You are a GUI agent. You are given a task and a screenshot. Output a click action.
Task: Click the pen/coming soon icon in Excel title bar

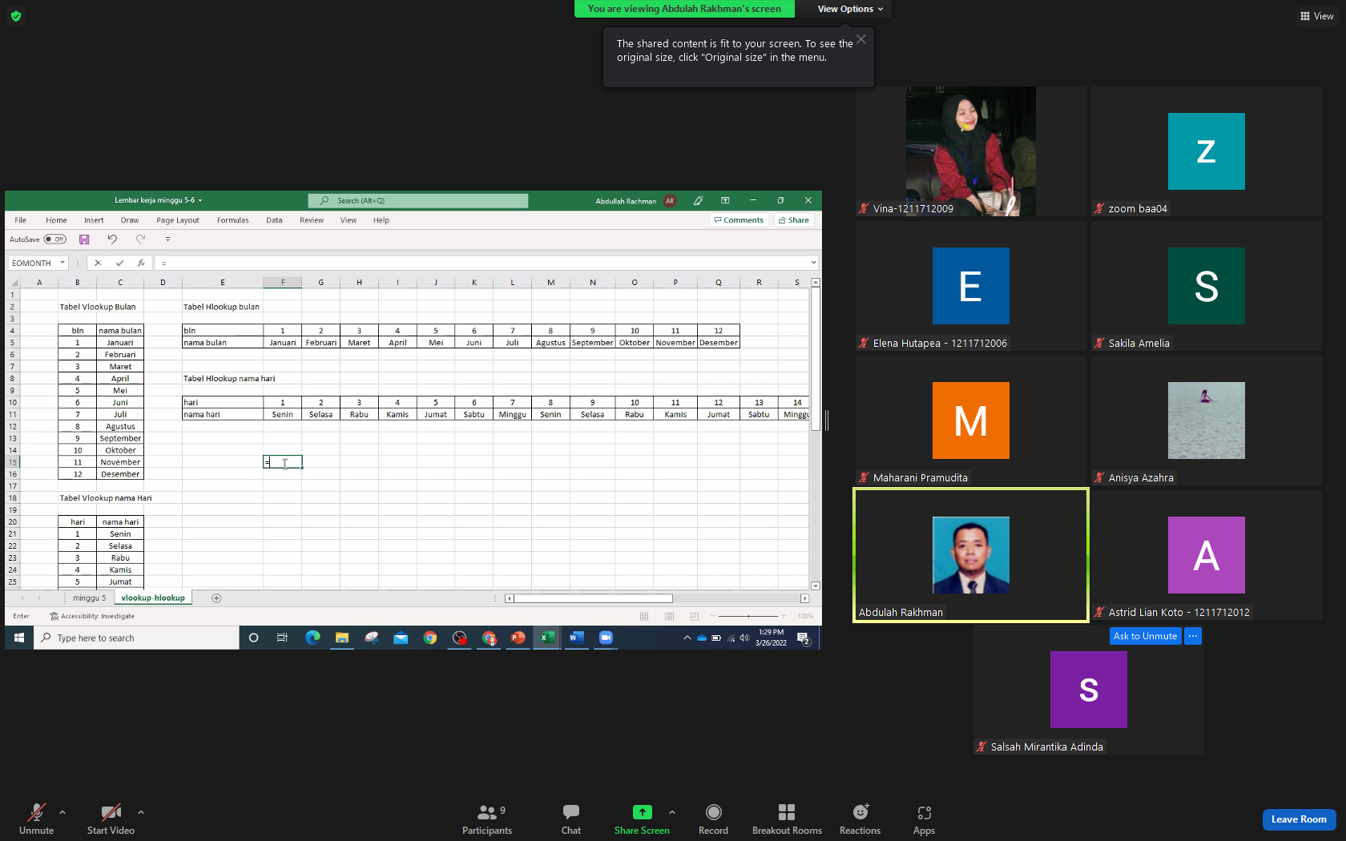(698, 200)
